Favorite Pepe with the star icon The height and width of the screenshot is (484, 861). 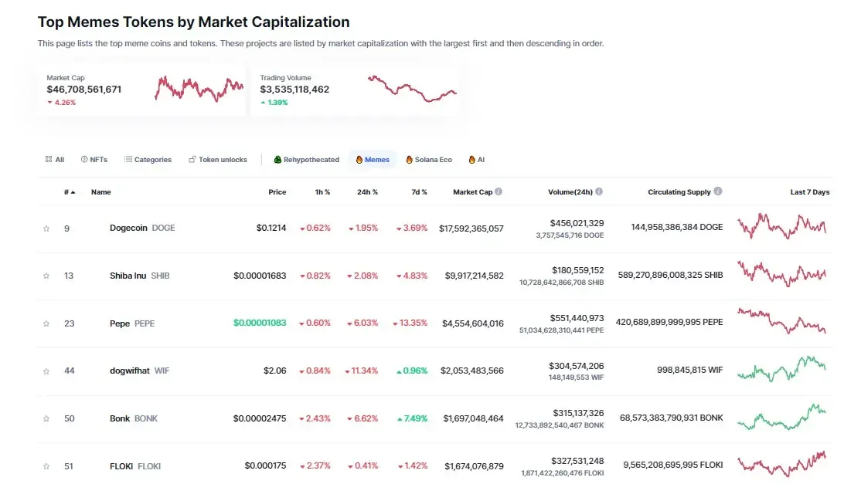(46, 323)
